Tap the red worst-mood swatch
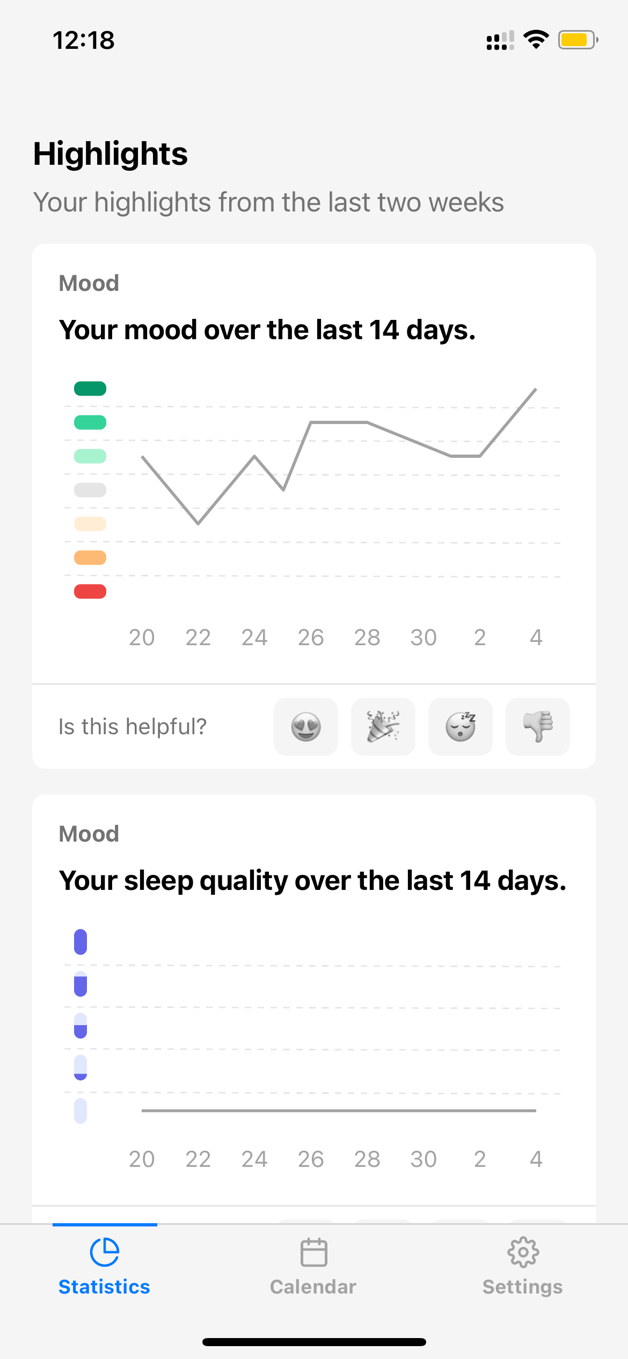This screenshot has width=628, height=1359. tap(90, 591)
